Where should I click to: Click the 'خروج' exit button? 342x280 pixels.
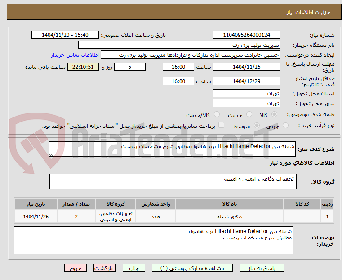(76, 268)
